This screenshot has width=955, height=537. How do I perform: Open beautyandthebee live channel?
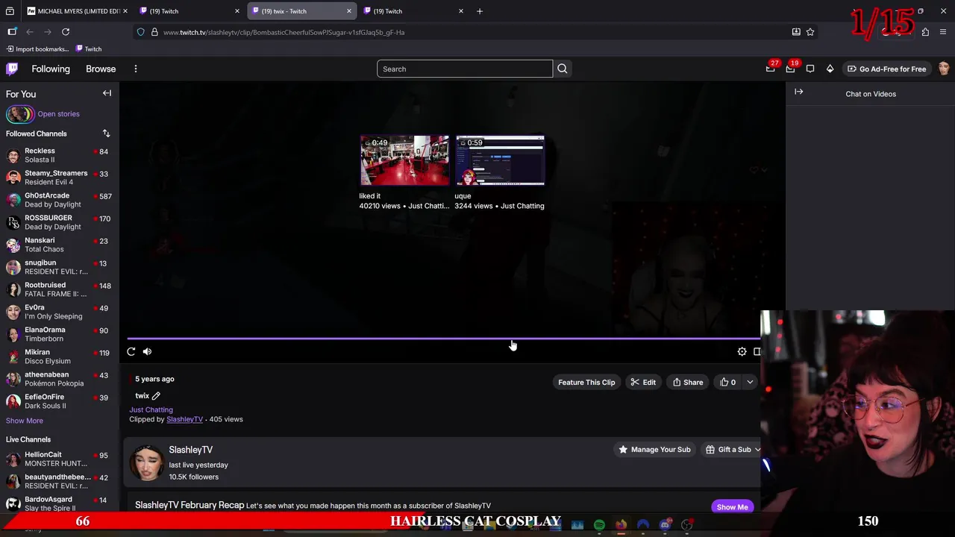point(60,481)
